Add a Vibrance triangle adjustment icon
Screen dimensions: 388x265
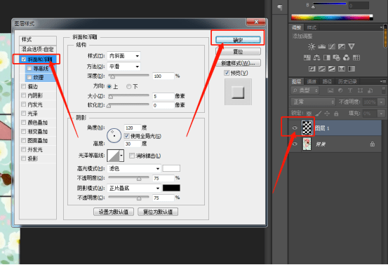pos(352,46)
